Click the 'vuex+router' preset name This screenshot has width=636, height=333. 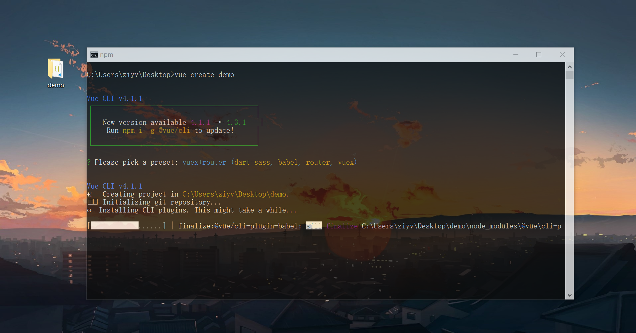[204, 162]
